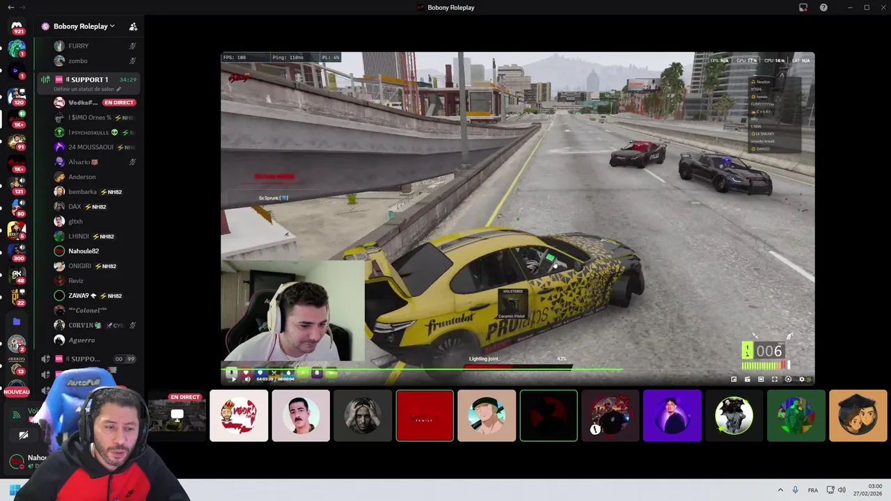This screenshot has width=891, height=501.
Task: Toggle stream fullscreen icon
Action: (x=775, y=379)
